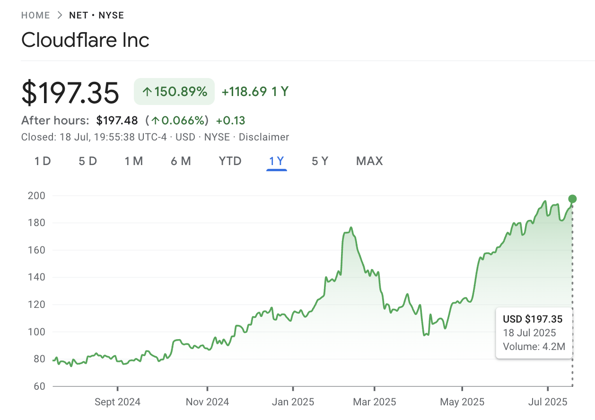Switch to the 1 M range tab
This screenshot has width=595, height=420.
click(134, 161)
